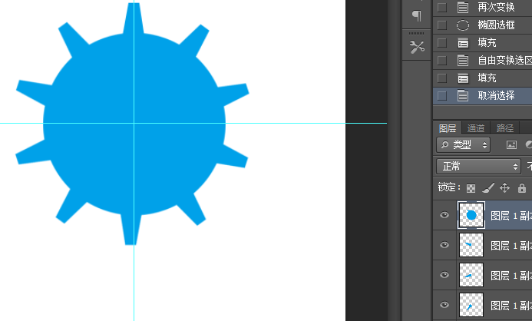Select 填充 step text above 取消选择
Viewport: 532px width, 321px height.
click(487, 78)
